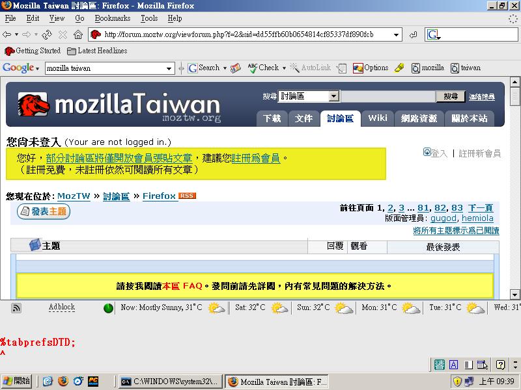
Task: Open the Bookmarks menu
Action: click(x=112, y=18)
